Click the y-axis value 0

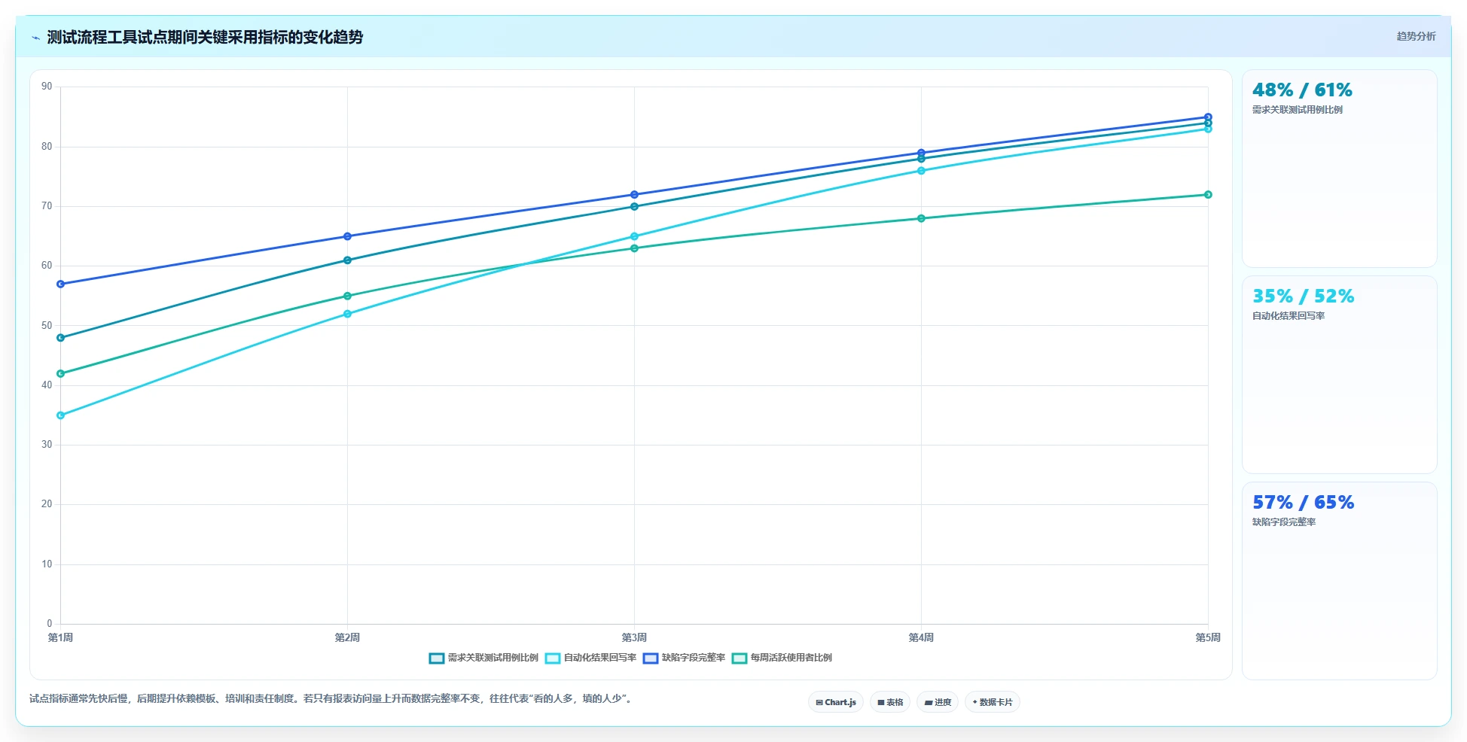click(x=50, y=624)
